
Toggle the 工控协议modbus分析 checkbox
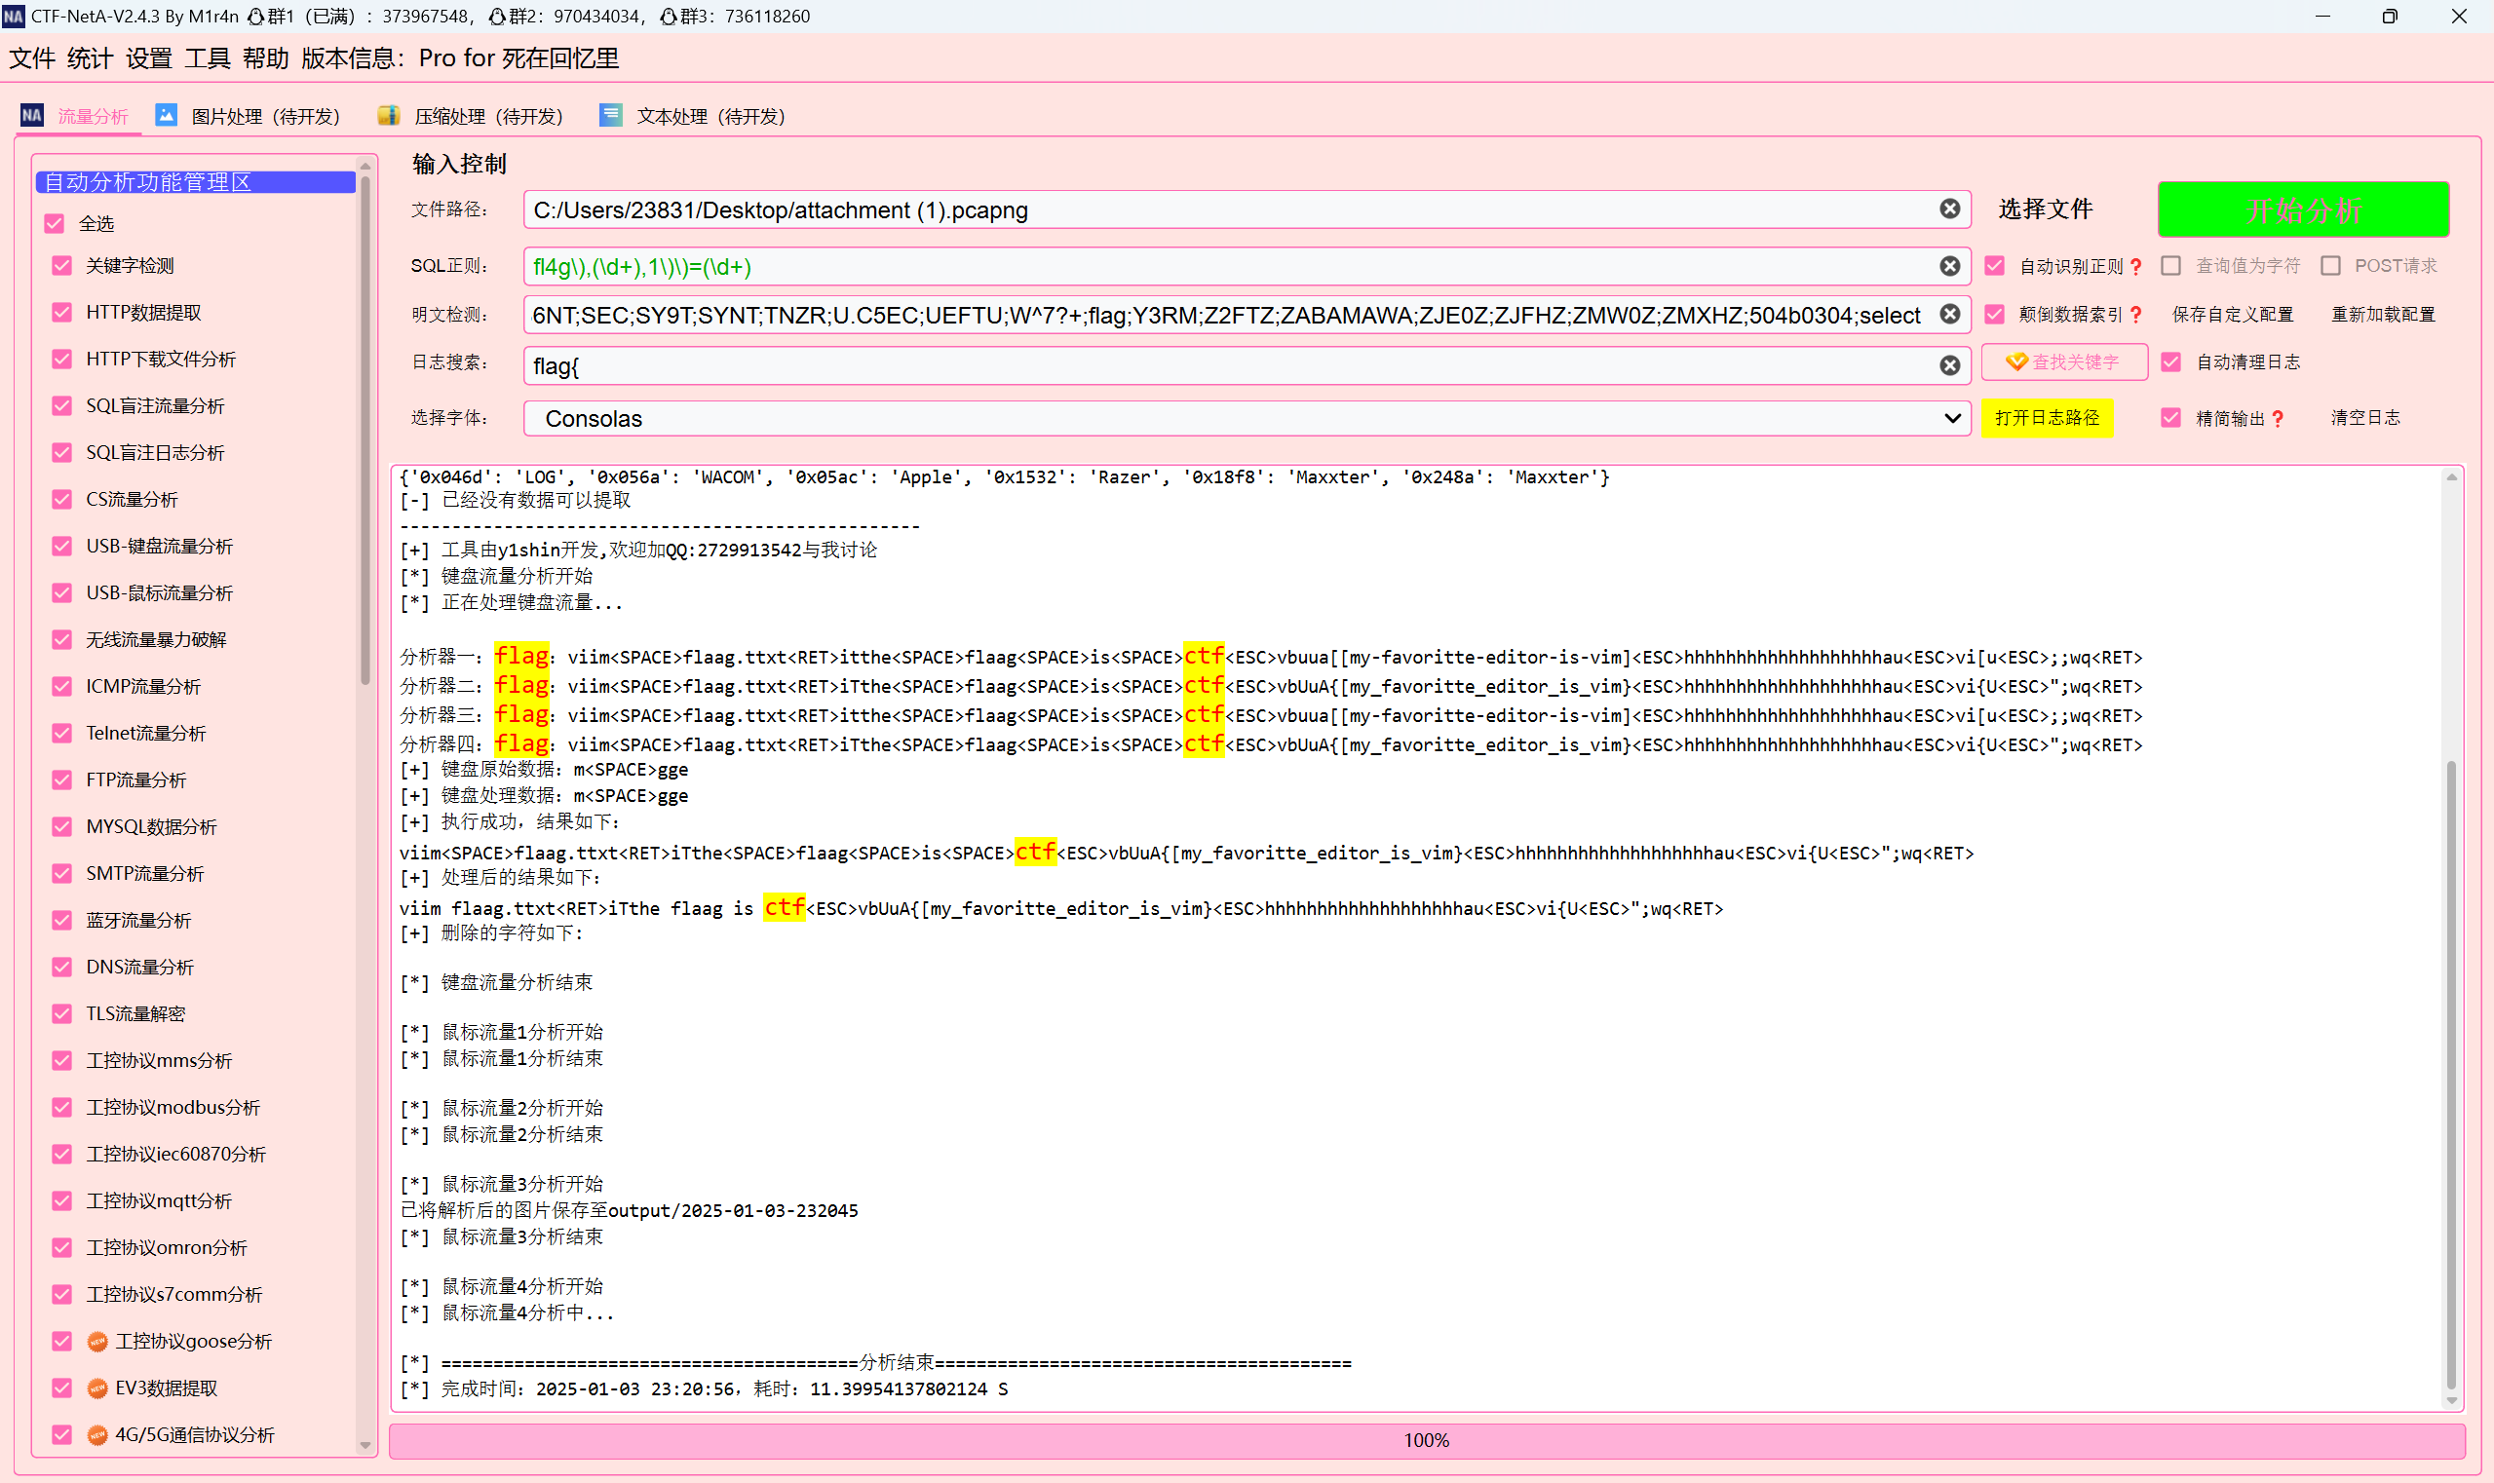[62, 1107]
